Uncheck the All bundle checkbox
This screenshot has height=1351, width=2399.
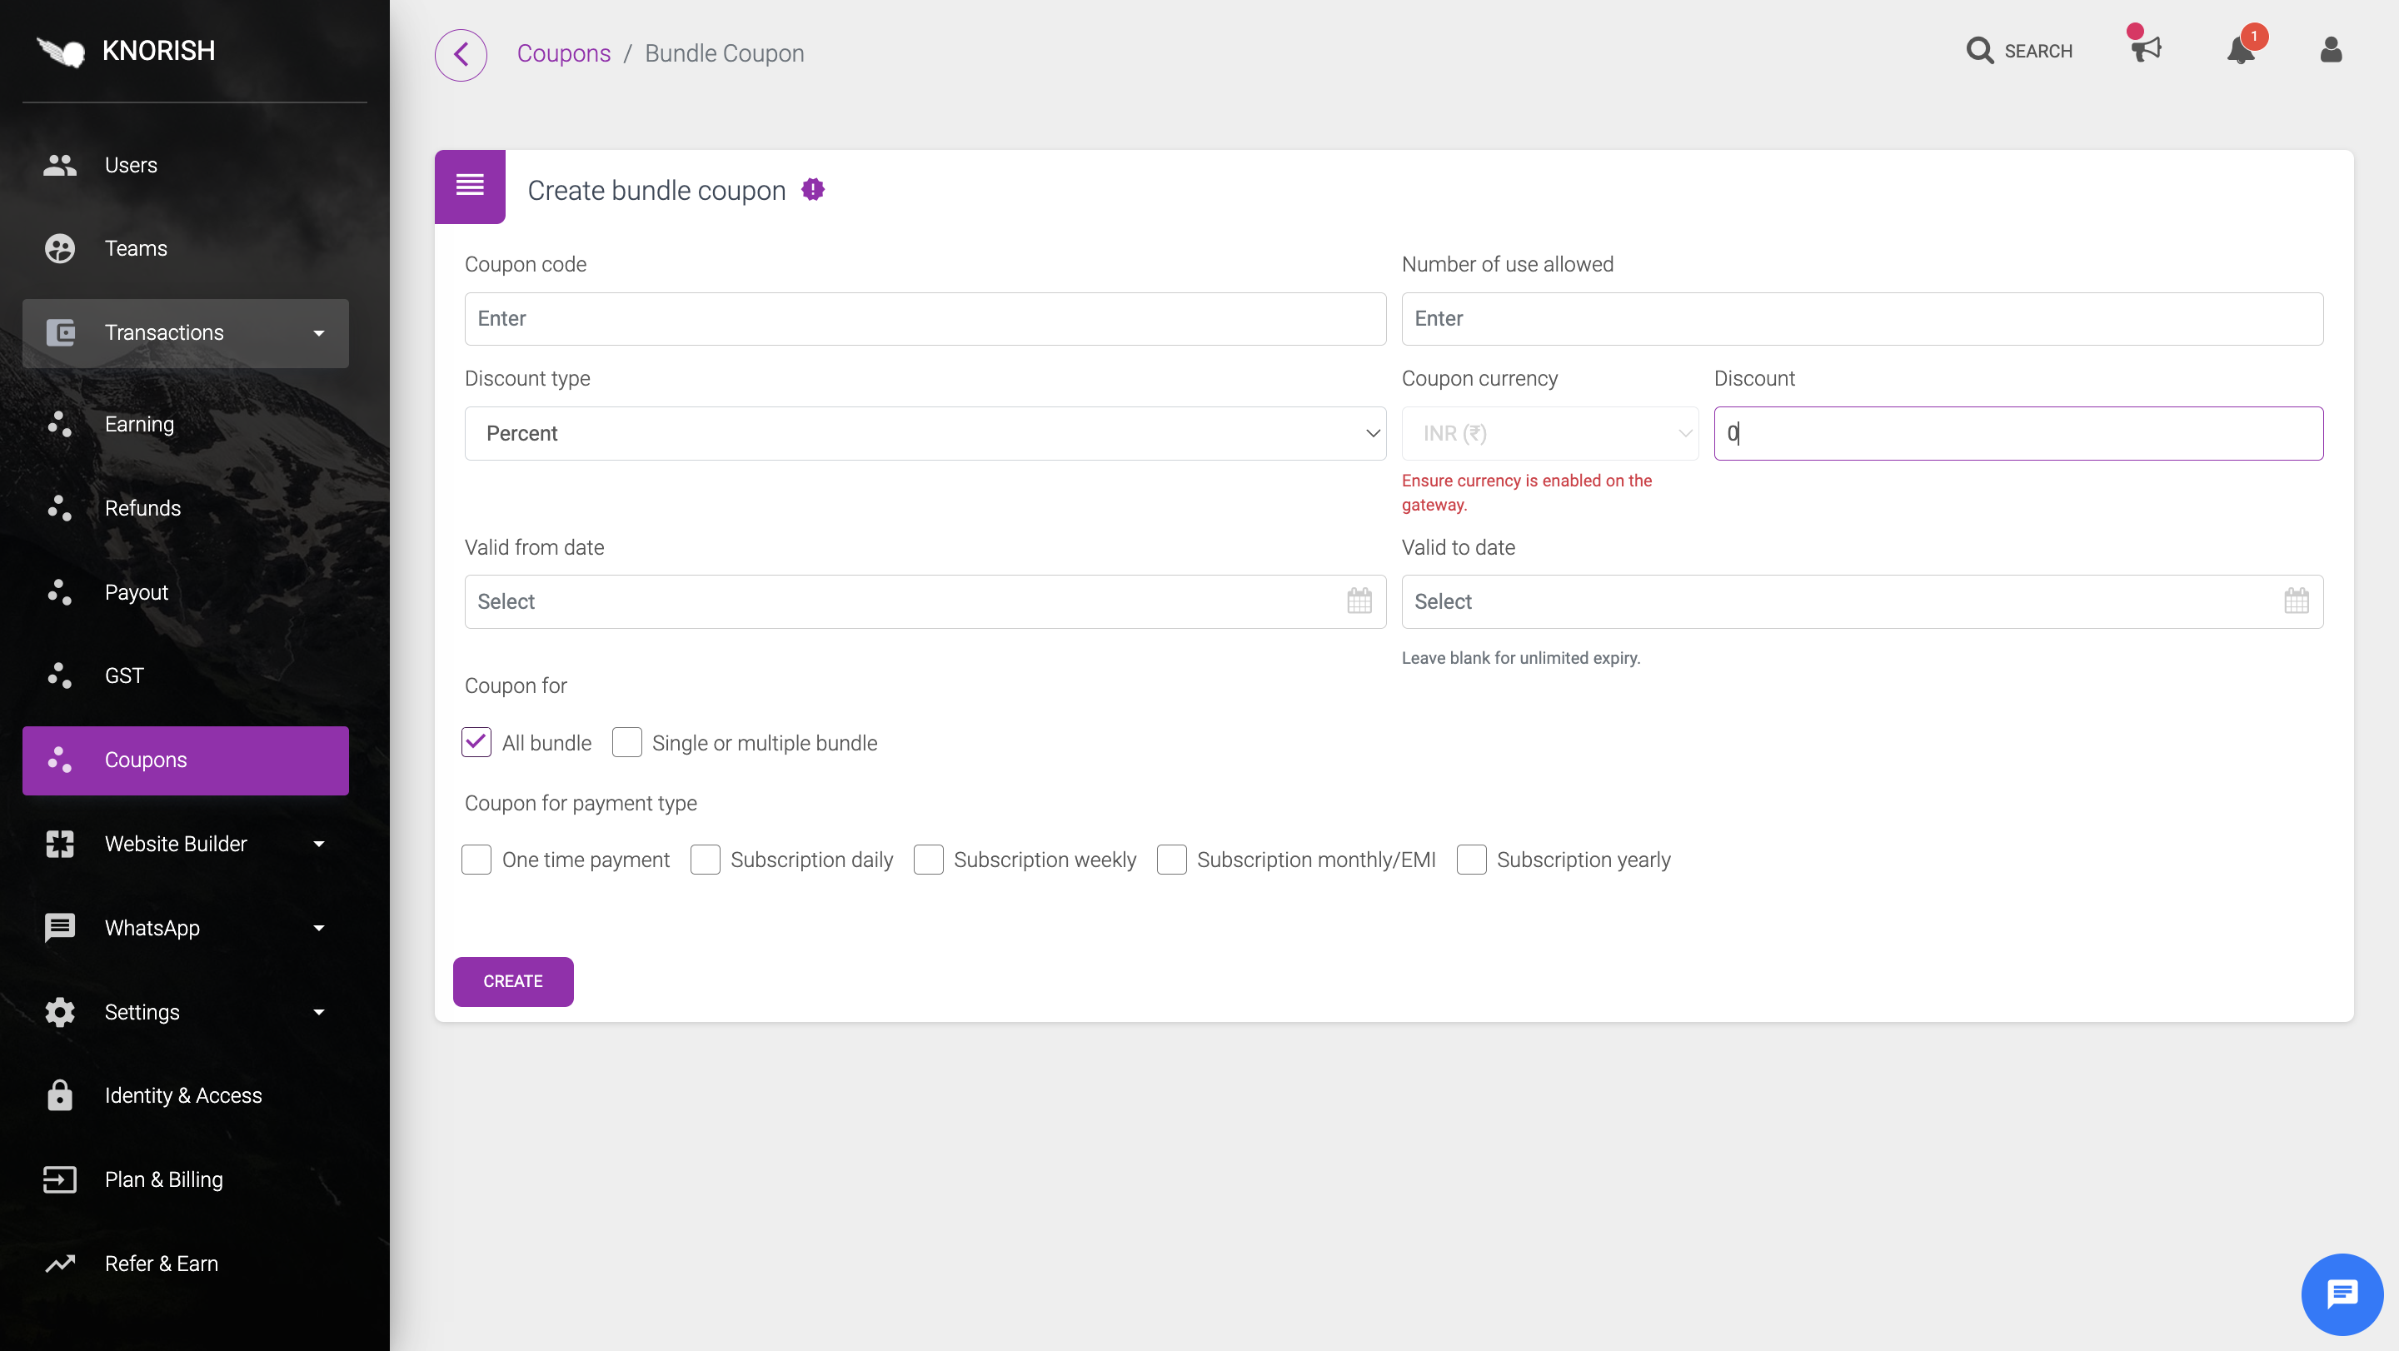click(x=476, y=742)
